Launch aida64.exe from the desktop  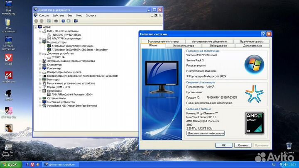[8, 77]
